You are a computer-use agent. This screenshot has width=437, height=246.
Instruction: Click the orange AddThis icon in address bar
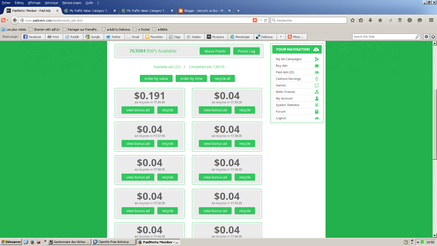[x=255, y=20]
